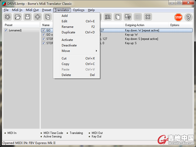Click the Preset column header
Viewport: 196px width, 147px height.
[x=21, y=25]
